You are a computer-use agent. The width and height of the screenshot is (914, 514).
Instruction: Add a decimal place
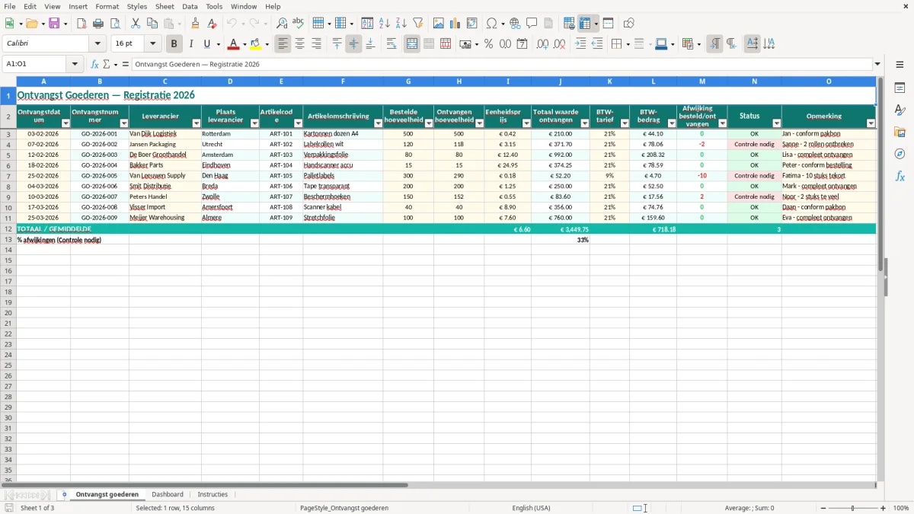click(x=542, y=44)
